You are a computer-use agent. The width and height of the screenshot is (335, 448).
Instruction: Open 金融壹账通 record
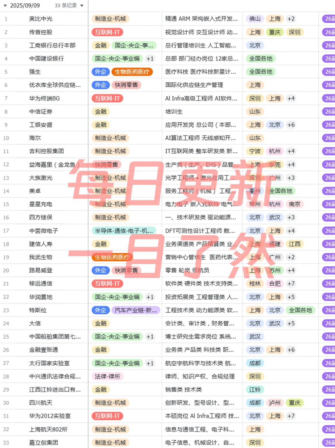43,350
